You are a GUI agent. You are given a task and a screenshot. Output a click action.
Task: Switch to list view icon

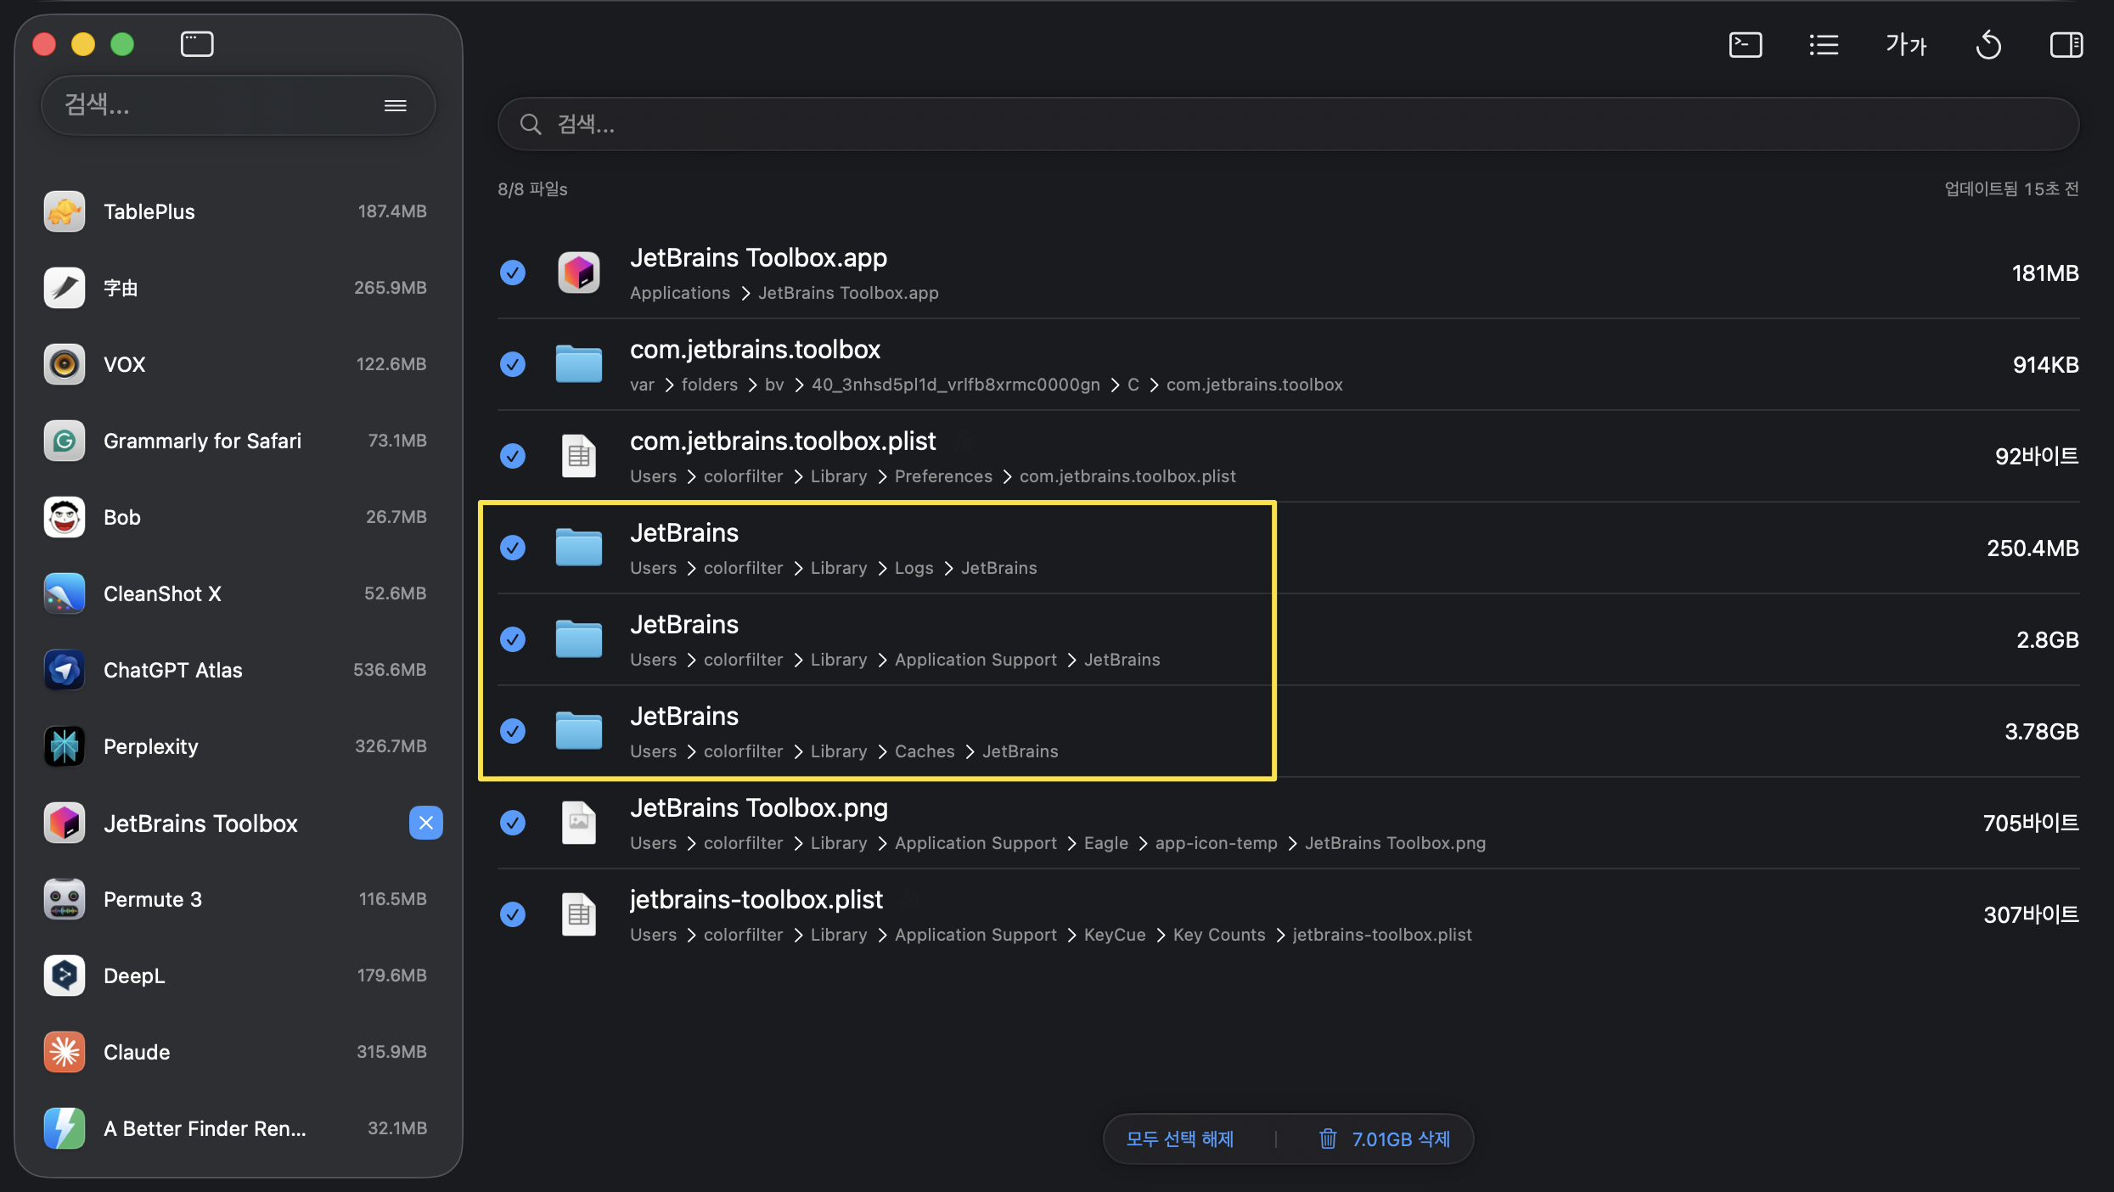click(1823, 45)
